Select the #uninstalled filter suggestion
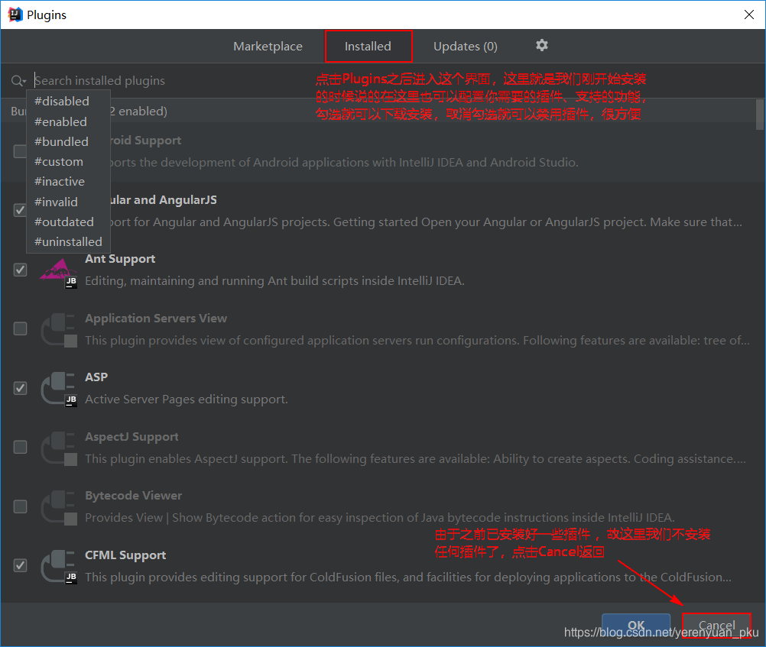Screen dimensions: 766x647 (x=68, y=241)
